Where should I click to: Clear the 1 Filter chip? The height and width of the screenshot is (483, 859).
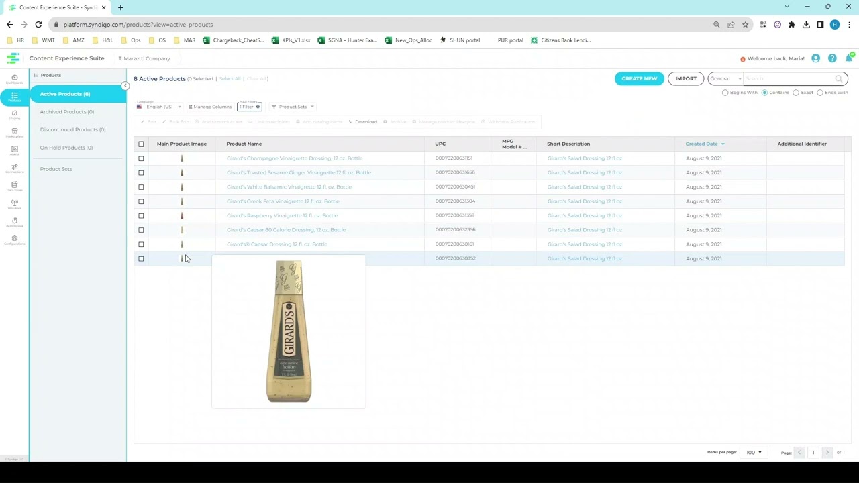pos(258,107)
